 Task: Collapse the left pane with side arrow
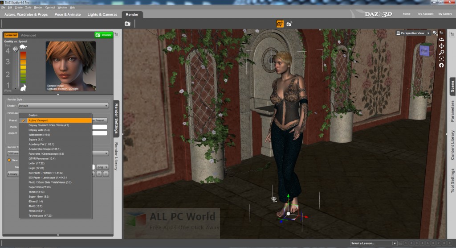[122, 134]
